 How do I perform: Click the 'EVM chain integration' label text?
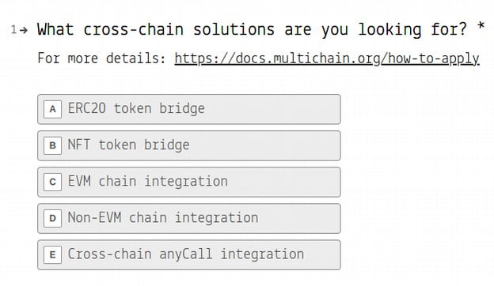point(148,182)
